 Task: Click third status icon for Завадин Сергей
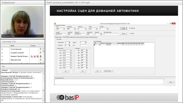click(37, 56)
